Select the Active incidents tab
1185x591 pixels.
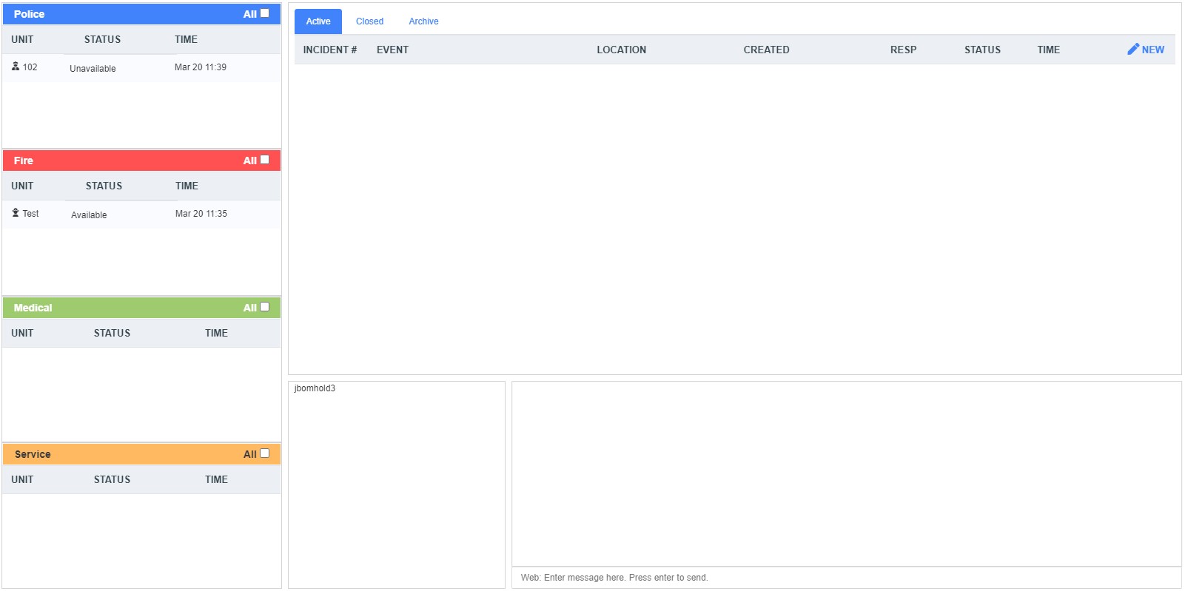point(318,21)
